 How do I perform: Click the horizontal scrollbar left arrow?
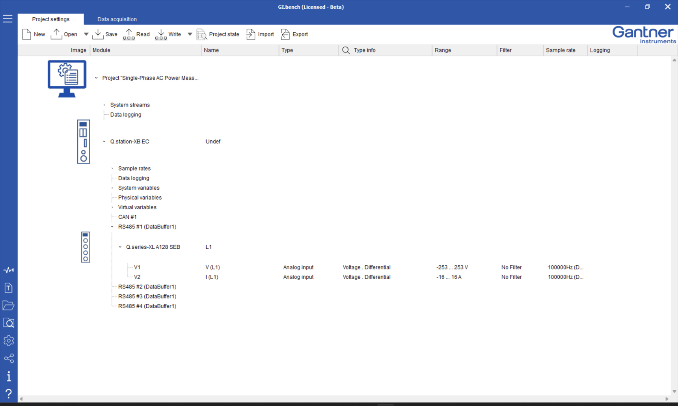[x=21, y=399]
